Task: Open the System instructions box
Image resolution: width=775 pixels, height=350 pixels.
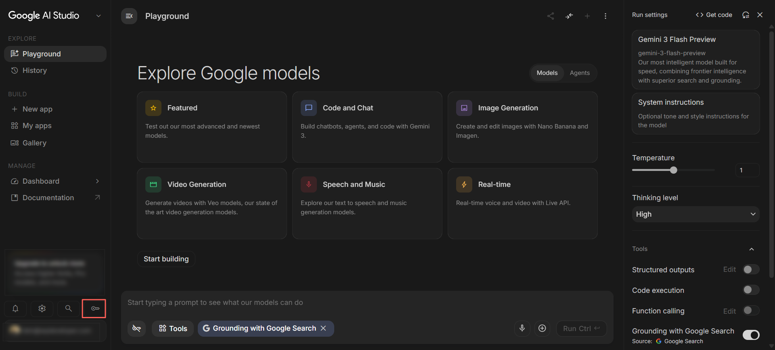Action: tap(695, 114)
